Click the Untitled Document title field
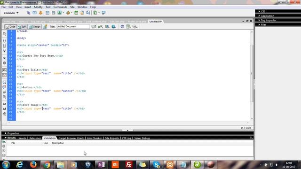Viewport: 301px width, 169px height. coord(73,26)
